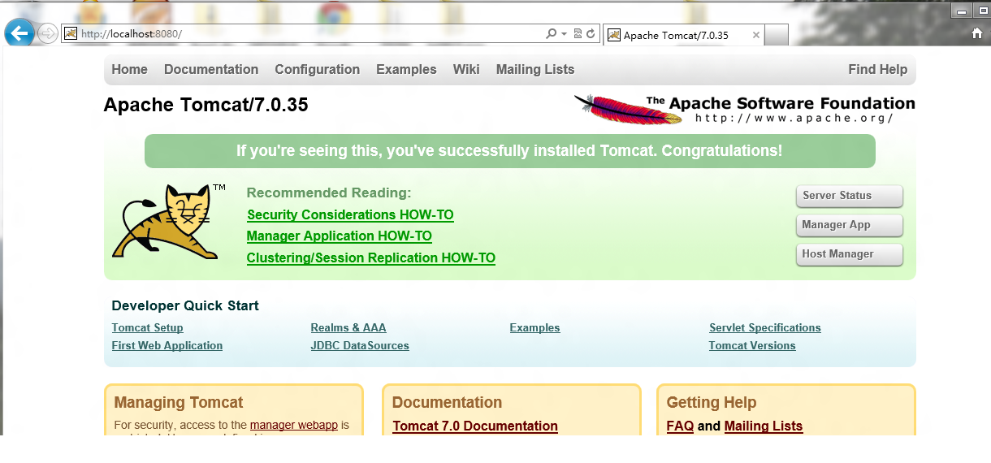Viewport: 991px width, 463px height.
Task: Close the Apache Tomcat/7.0.35 tab
Action: (756, 35)
